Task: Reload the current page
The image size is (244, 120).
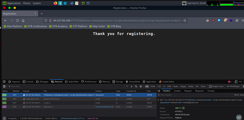Action: [17, 20]
